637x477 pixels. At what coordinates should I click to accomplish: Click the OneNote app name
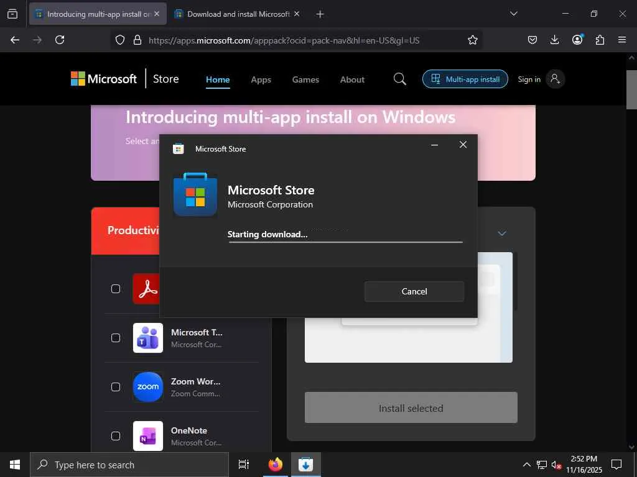(189, 430)
